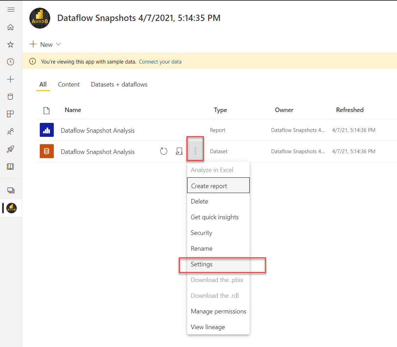
Task: Open Favorites star in sidebar
Action: click(10, 45)
